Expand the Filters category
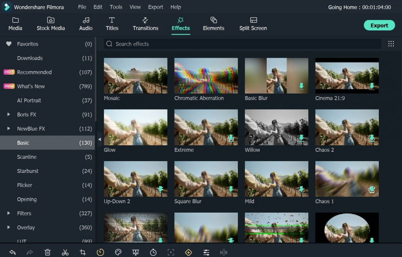The height and width of the screenshot is (257, 402). (x=9, y=213)
